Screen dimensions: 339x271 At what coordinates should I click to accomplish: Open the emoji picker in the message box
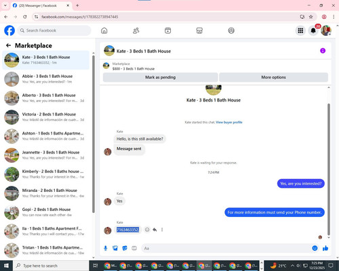pos(315,248)
